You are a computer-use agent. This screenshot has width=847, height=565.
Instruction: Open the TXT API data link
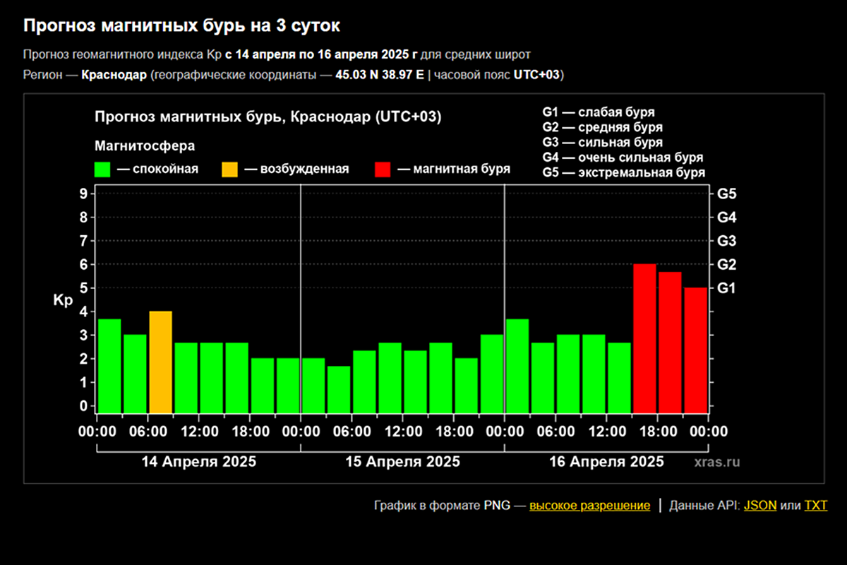tap(815, 506)
